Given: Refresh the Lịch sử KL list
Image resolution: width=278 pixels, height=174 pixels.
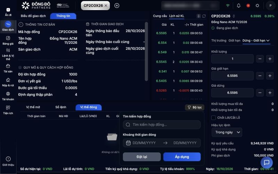Looking at the screenshot, I should [204, 16].
